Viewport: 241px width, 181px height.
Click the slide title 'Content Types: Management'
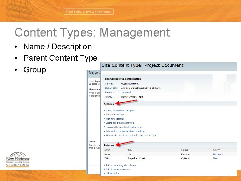(92, 33)
